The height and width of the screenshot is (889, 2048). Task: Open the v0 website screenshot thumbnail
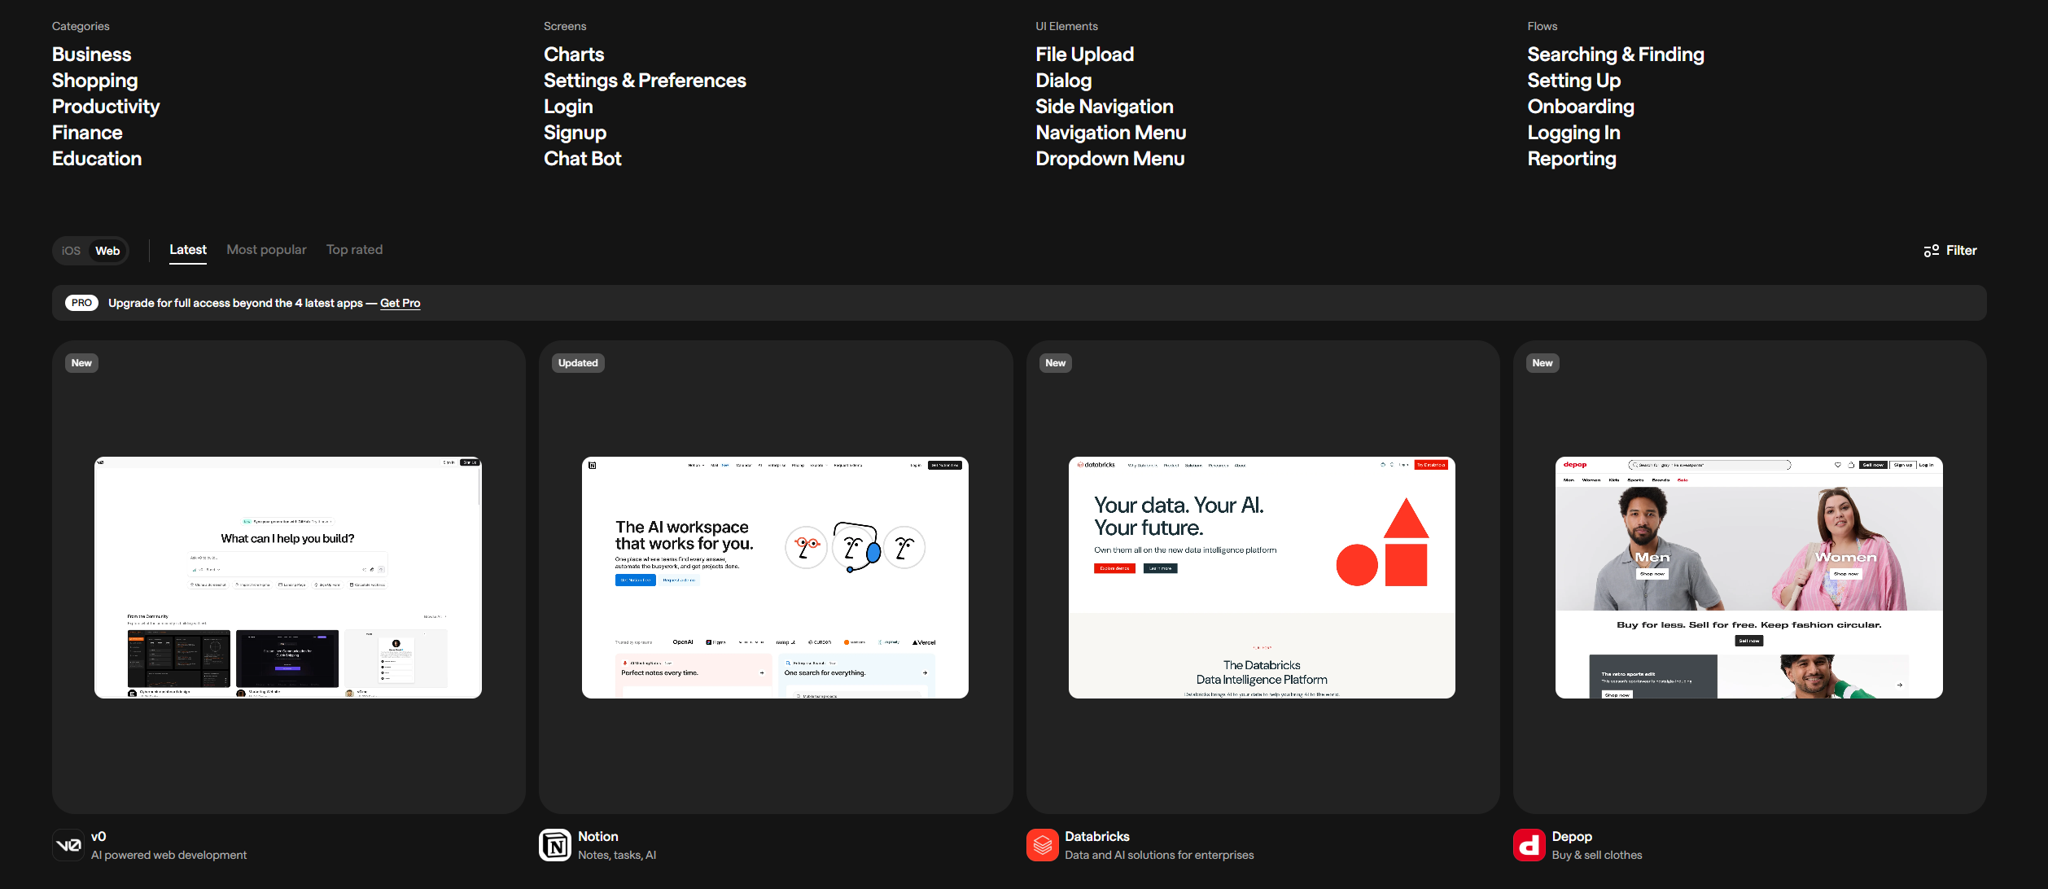288,577
